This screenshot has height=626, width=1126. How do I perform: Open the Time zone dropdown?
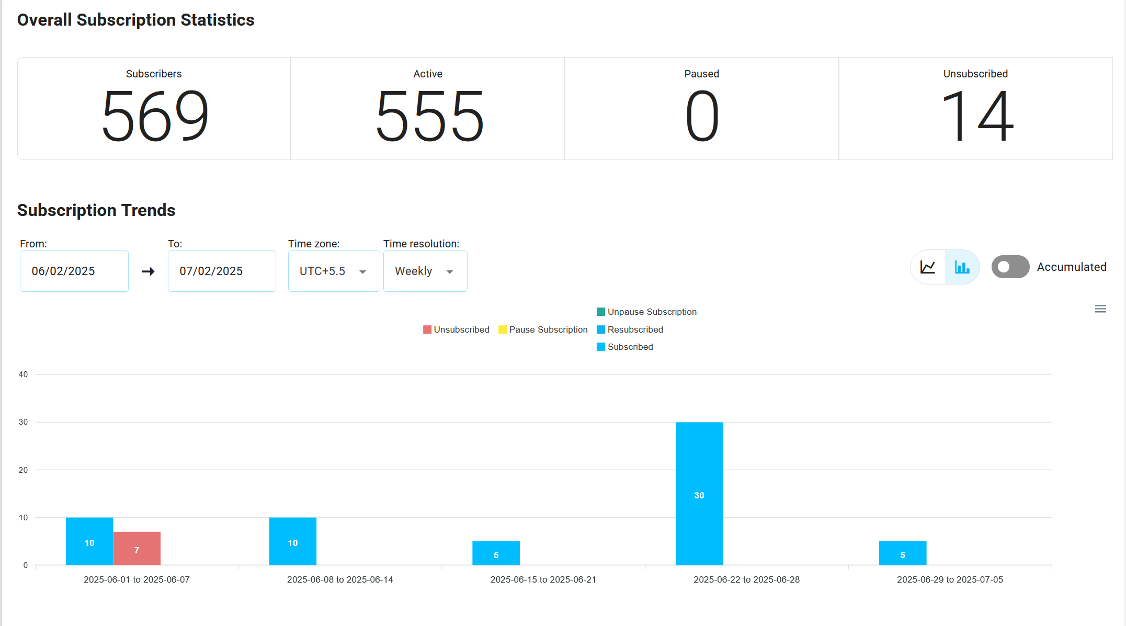(x=333, y=271)
